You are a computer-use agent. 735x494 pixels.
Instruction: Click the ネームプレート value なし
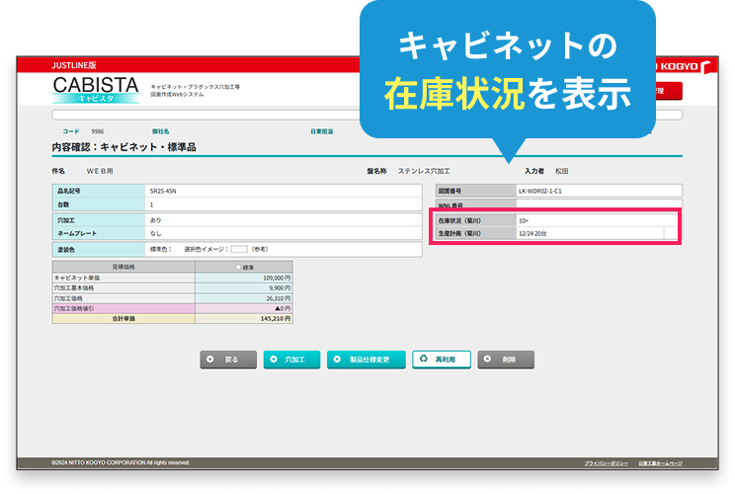pyautogui.click(x=156, y=233)
